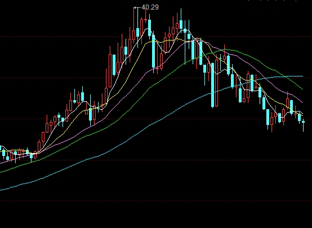The height and width of the screenshot is (228, 312).
Task: Click the 40.29 high price label
Action: click(150, 7)
